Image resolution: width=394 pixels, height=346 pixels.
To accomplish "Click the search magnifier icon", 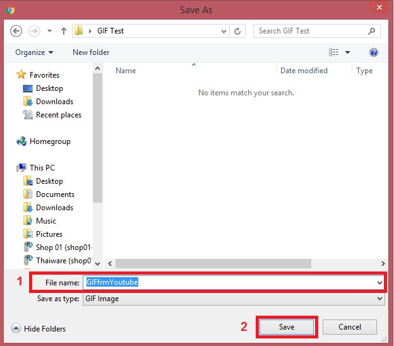I will [x=372, y=31].
